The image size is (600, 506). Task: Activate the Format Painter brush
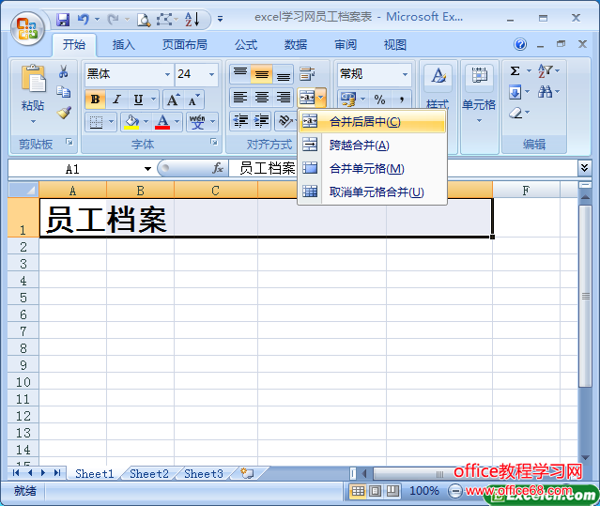tap(64, 112)
